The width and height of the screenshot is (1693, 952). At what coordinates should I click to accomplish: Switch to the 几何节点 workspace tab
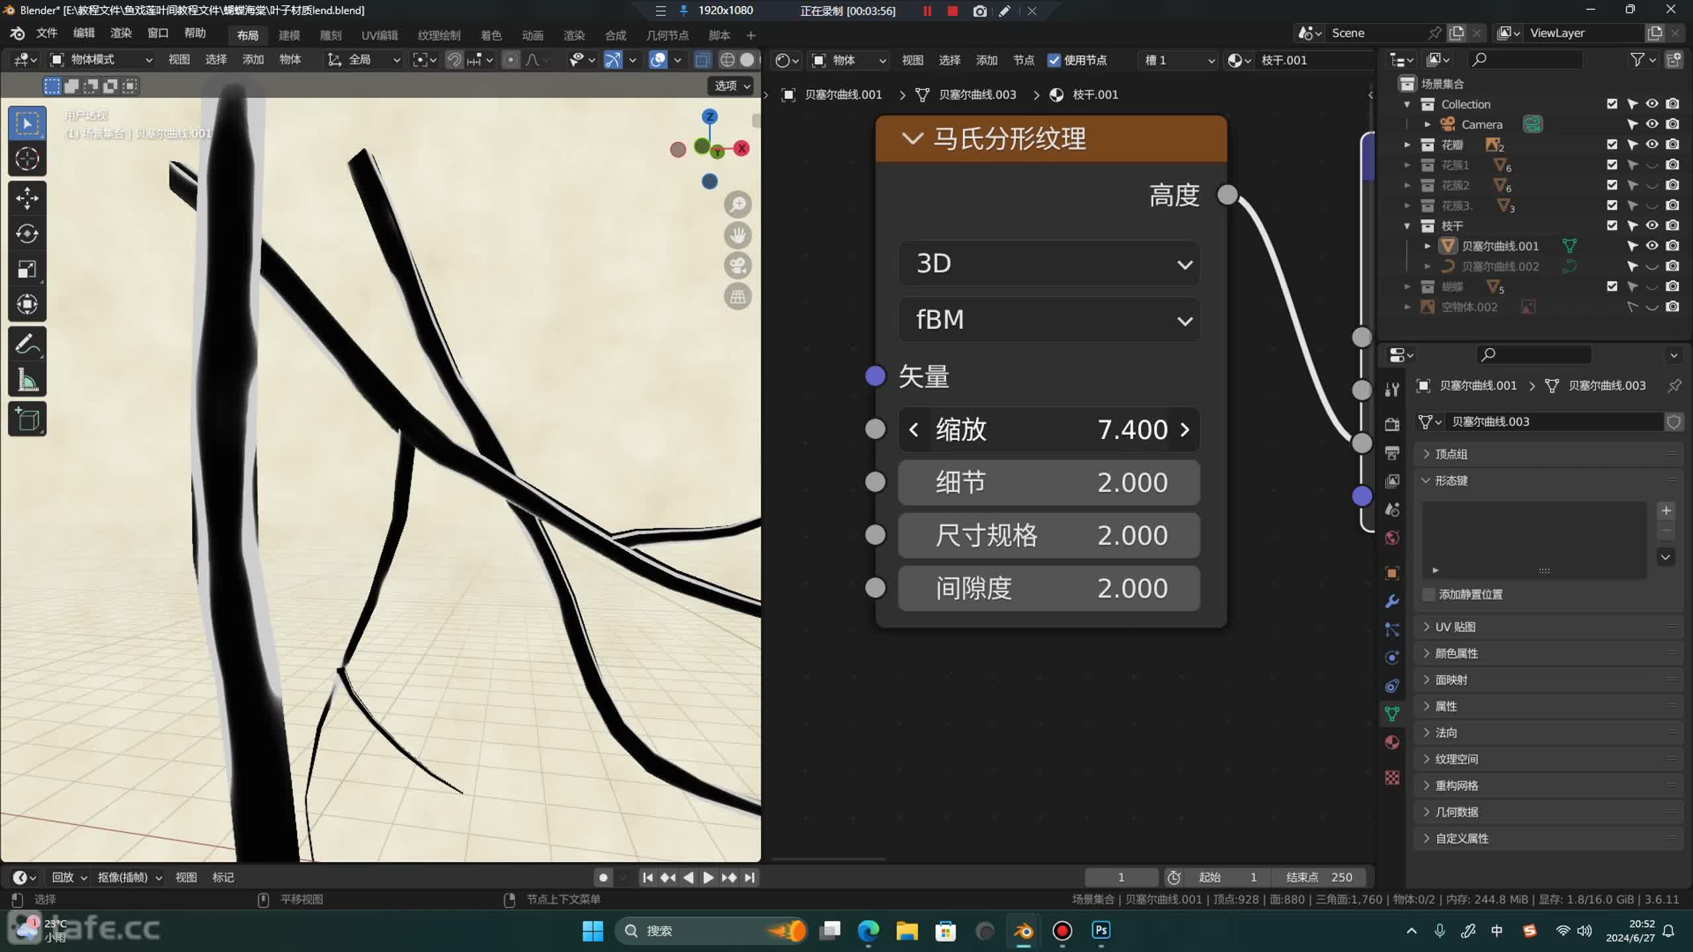point(667,35)
